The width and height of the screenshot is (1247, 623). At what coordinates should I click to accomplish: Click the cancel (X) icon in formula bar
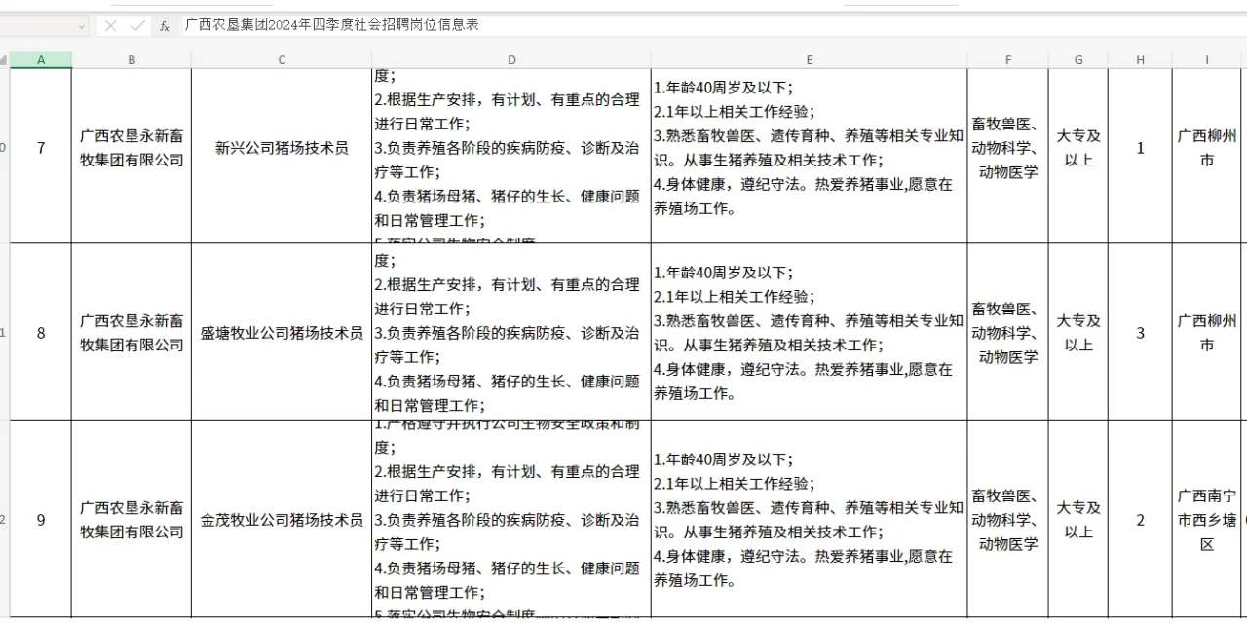click(111, 26)
